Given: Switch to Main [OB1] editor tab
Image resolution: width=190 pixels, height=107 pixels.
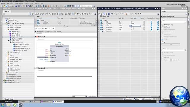Looking at the screenshot, I should [46, 102].
